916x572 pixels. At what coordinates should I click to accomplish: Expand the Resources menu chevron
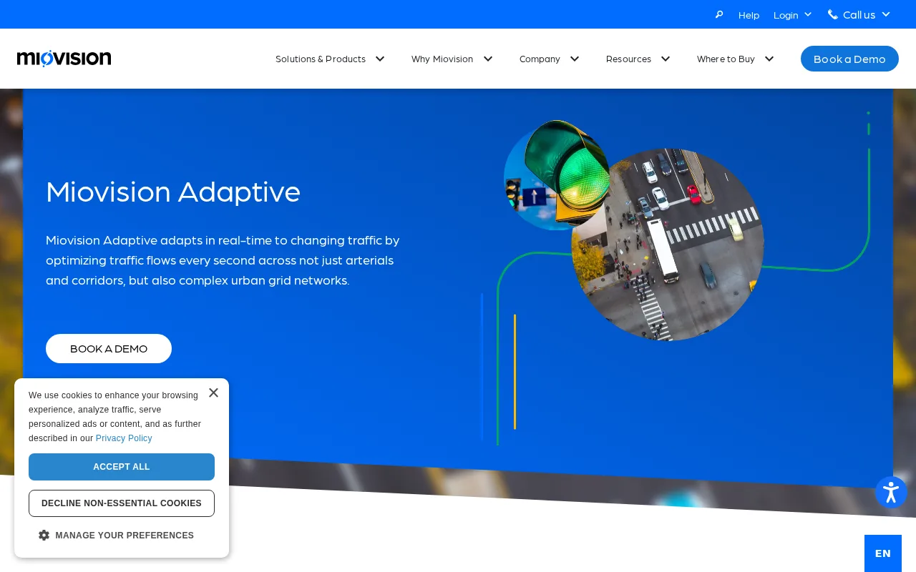(x=666, y=59)
